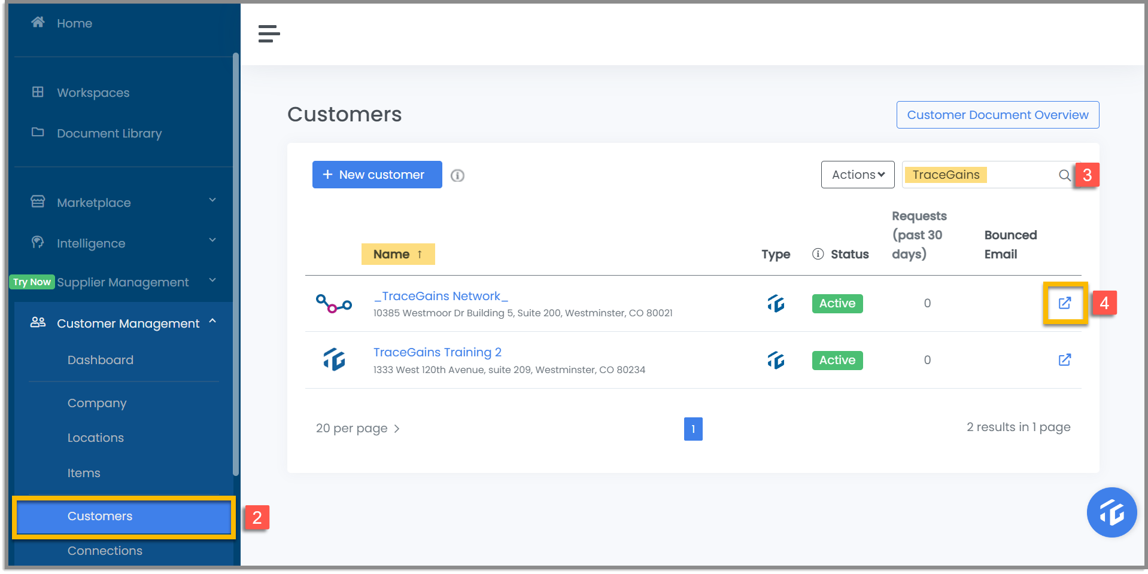The image size is (1148, 574).
Task: Collapse the Customer Management section
Action: pyautogui.click(x=212, y=322)
